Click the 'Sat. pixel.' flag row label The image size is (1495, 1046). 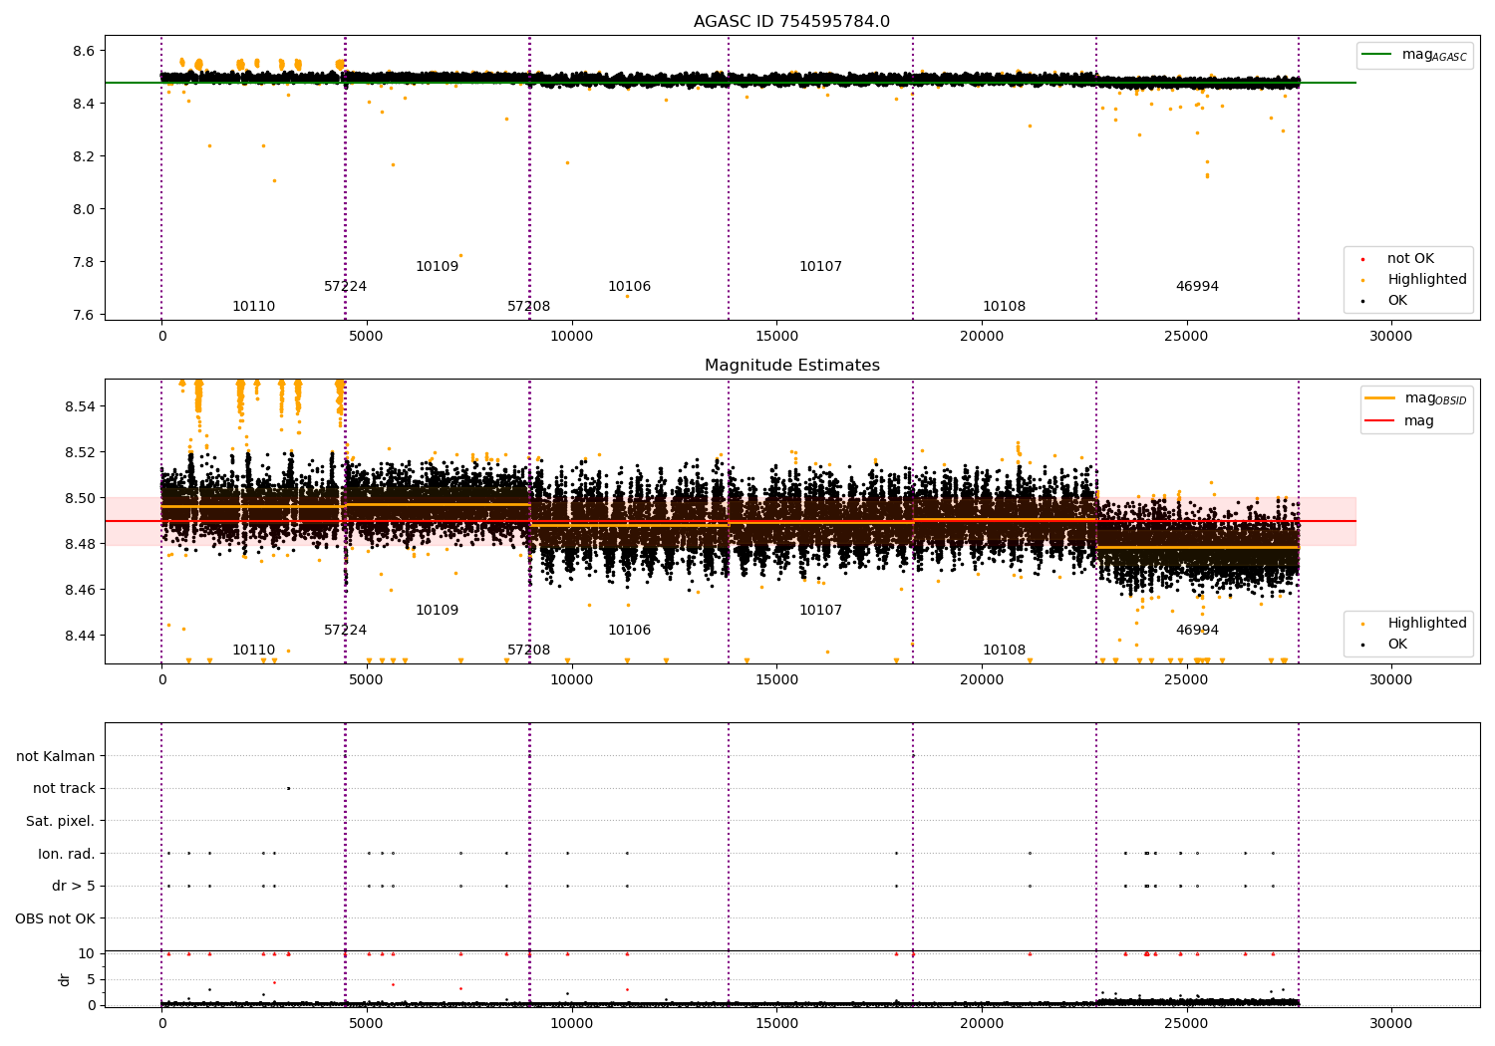pos(61,821)
